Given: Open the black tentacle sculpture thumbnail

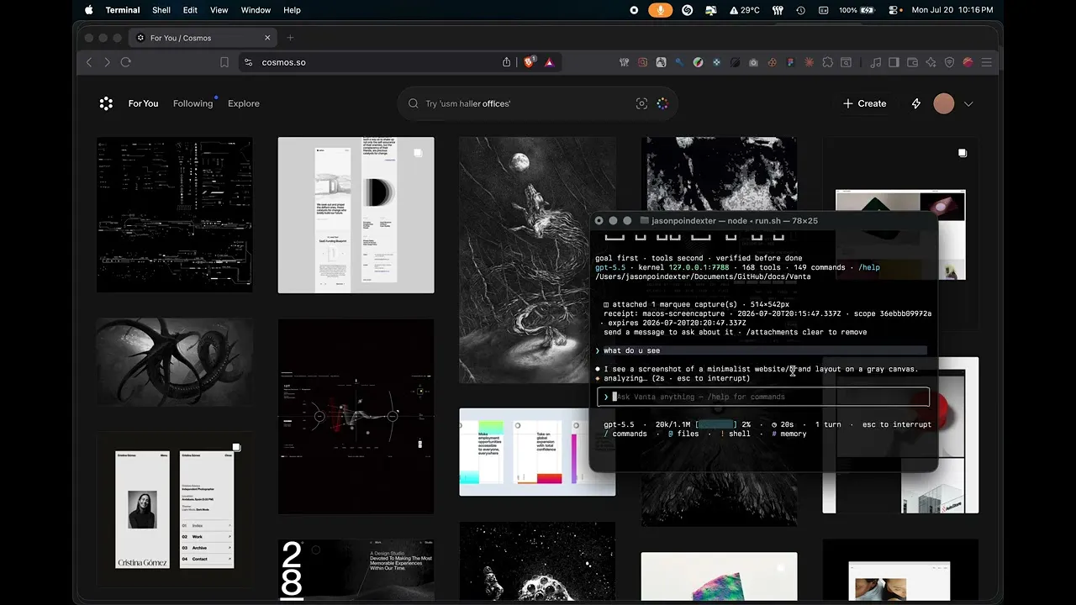Looking at the screenshot, I should point(174,362).
